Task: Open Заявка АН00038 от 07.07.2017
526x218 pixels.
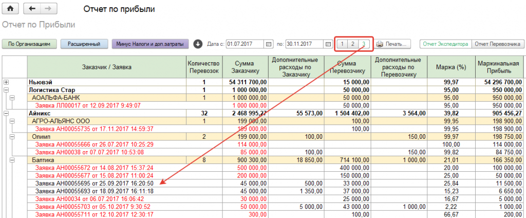Action: [x=89, y=153]
